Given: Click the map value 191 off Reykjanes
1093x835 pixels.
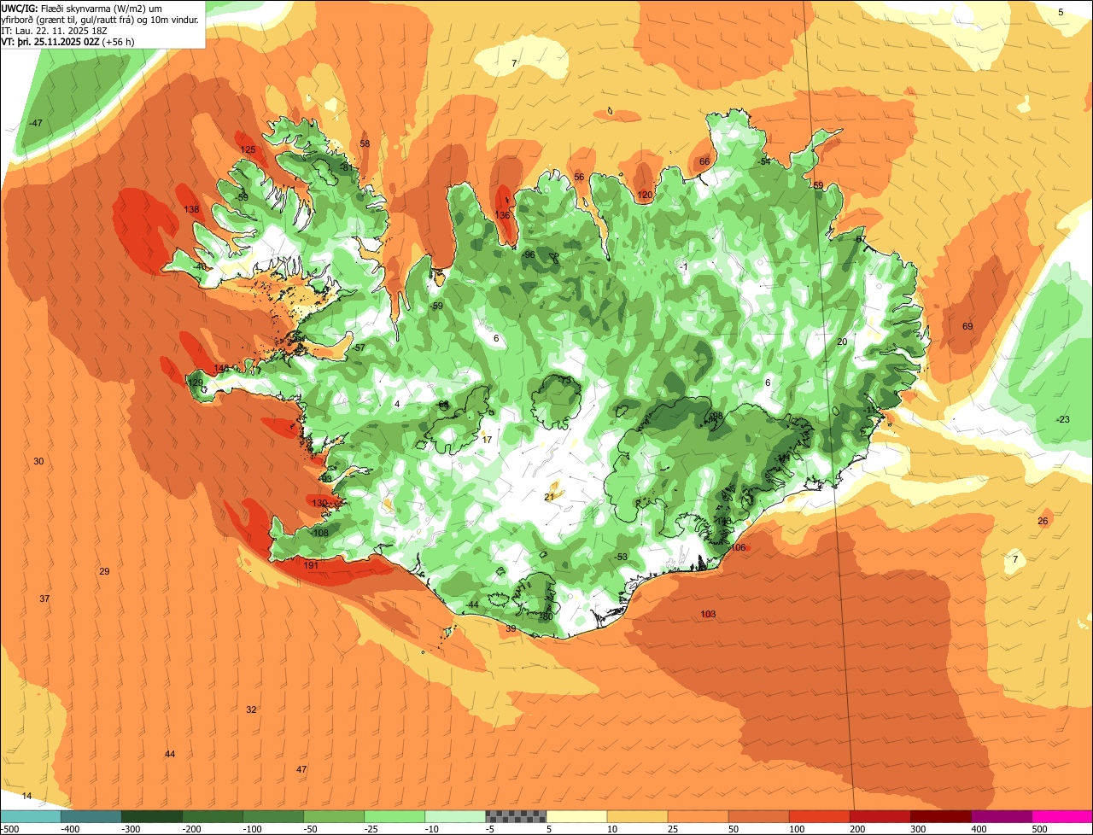Looking at the screenshot, I should click(311, 566).
